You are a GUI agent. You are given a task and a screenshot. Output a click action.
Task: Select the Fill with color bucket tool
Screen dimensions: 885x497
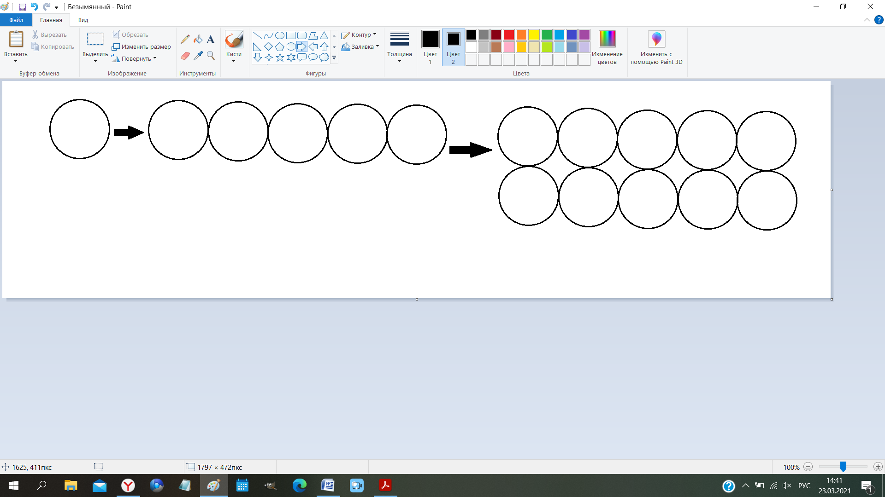198,40
